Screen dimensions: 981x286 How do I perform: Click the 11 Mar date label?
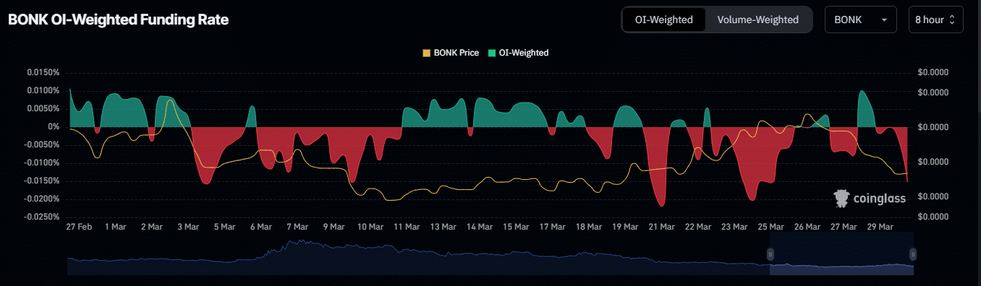coord(407,227)
